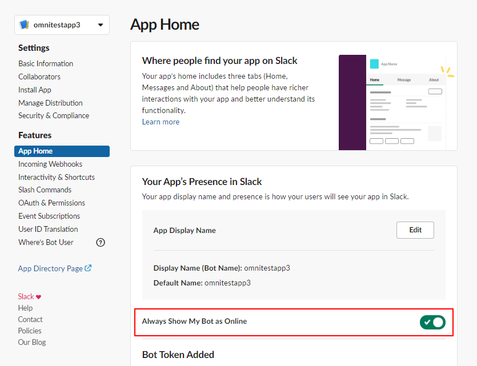Viewport: 477px width, 366px height.
Task: Open Manage Distribution settings
Action: click(x=50, y=103)
